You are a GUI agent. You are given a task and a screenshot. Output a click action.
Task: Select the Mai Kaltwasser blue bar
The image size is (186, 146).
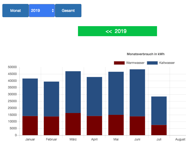pyautogui.click(x=116, y=93)
